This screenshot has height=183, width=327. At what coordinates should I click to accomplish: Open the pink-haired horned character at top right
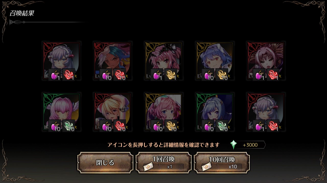pos(266,61)
